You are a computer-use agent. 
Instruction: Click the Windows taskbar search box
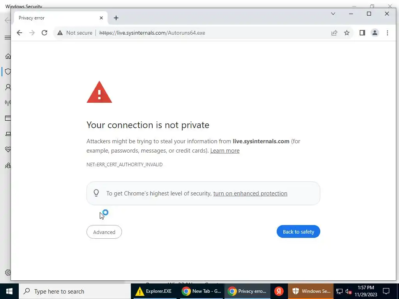[75, 291]
